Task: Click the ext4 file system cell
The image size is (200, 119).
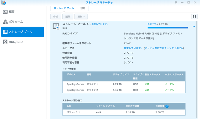Action: click(x=99, y=112)
